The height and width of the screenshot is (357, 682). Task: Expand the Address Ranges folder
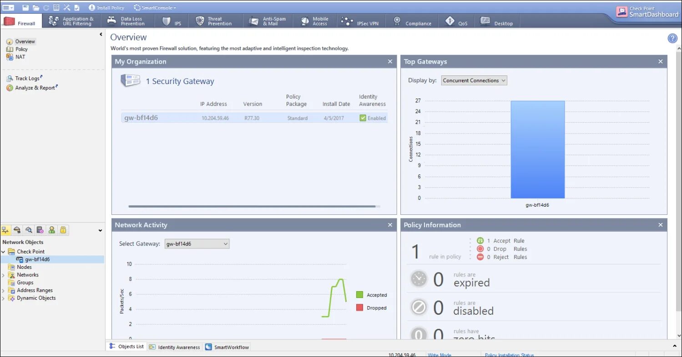tap(4, 290)
